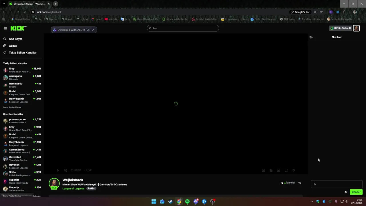Reload the page in browser
The image size is (366, 206).
point(18,12)
